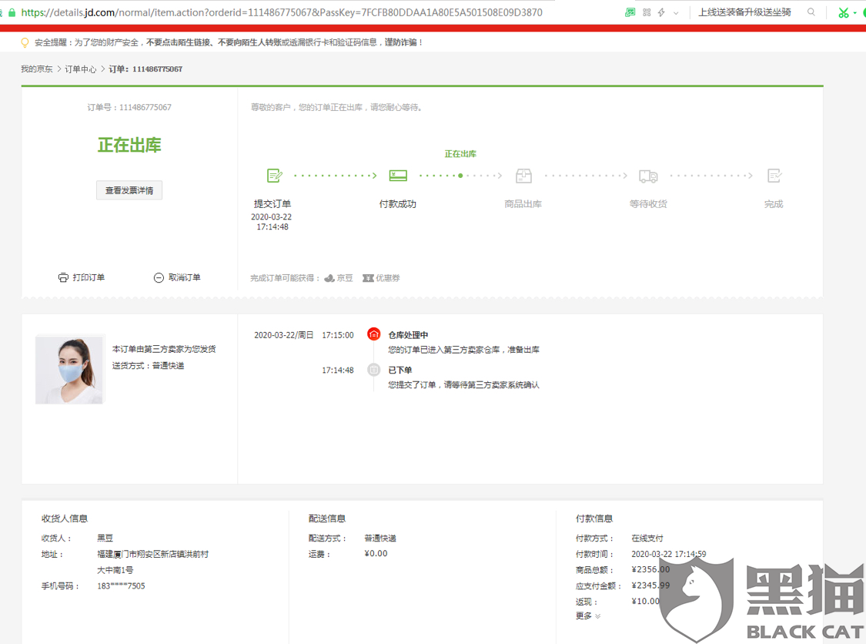Click the 2020-03-22 17:14:48 submit timestamp
This screenshot has height=644, width=866.
pyautogui.click(x=272, y=222)
